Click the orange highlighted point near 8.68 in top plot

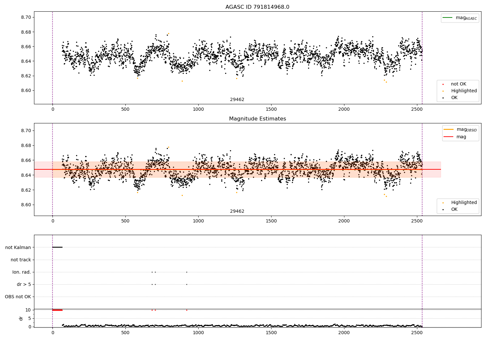(168, 33)
